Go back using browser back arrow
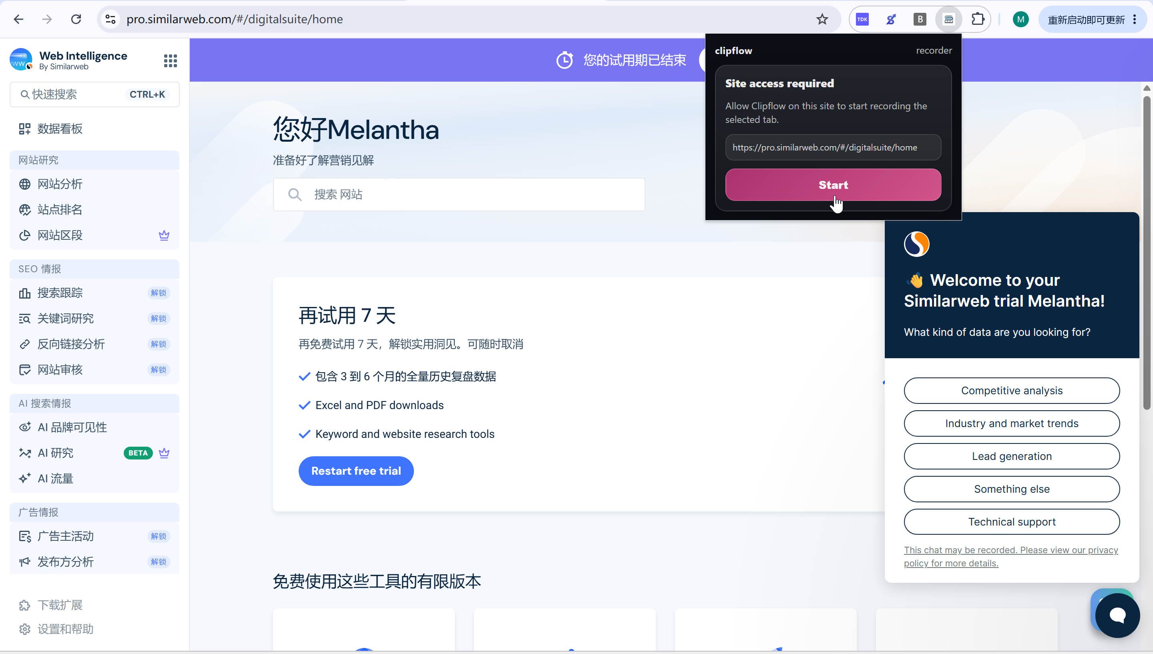The width and height of the screenshot is (1153, 654). click(18, 19)
